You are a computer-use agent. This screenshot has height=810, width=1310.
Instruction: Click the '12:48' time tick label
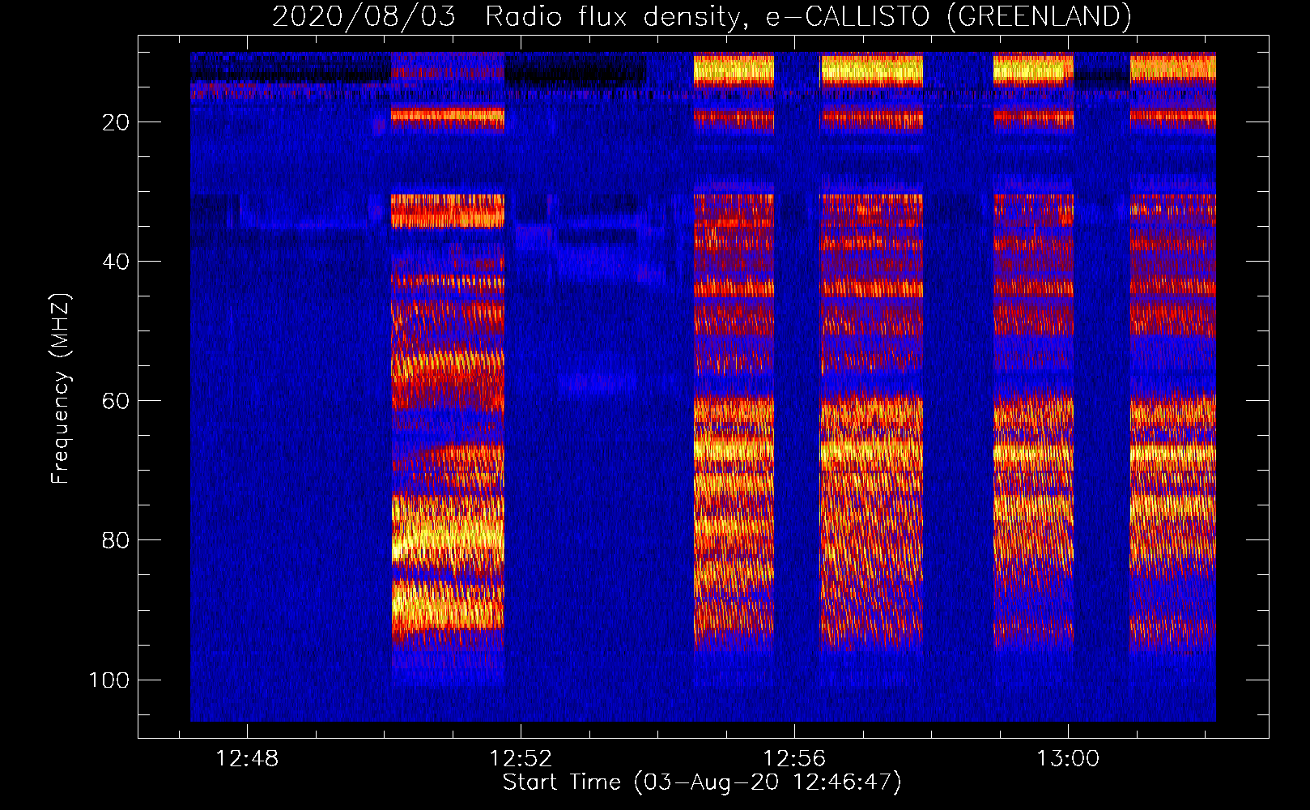point(247,759)
